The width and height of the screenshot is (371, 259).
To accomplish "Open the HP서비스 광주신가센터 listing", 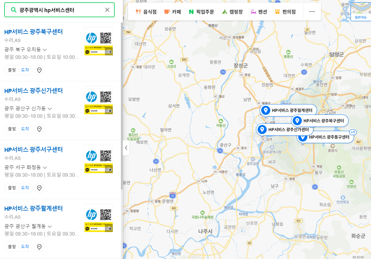I will [33, 90].
